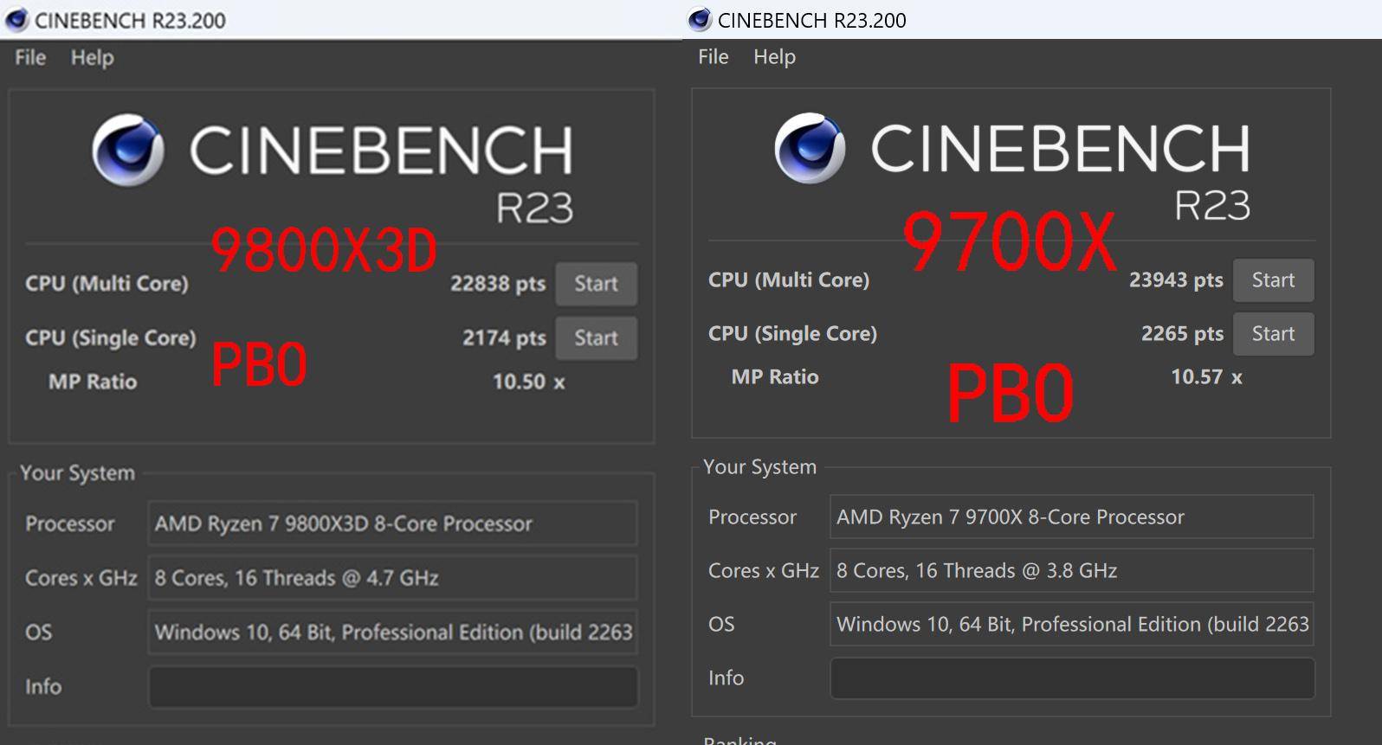Click '8 Cores, 16 Threads @ 3.8 GHz' field
The height and width of the screenshot is (745, 1382).
pyautogui.click(x=1072, y=570)
